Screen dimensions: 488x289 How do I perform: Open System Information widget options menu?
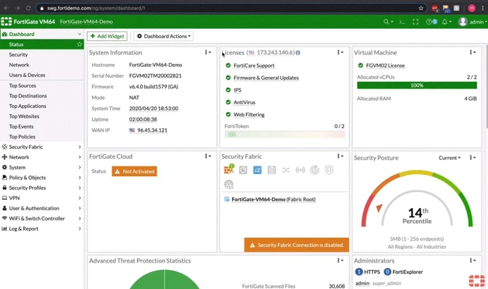(208, 52)
